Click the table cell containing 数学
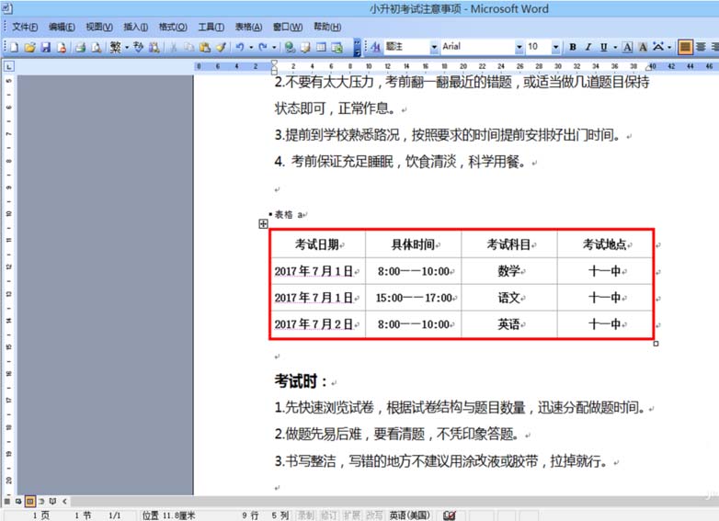 click(508, 271)
